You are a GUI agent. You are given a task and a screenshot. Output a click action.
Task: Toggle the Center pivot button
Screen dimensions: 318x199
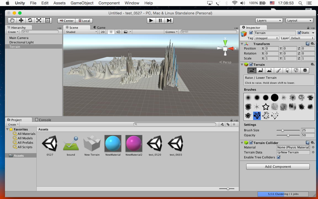(66, 21)
